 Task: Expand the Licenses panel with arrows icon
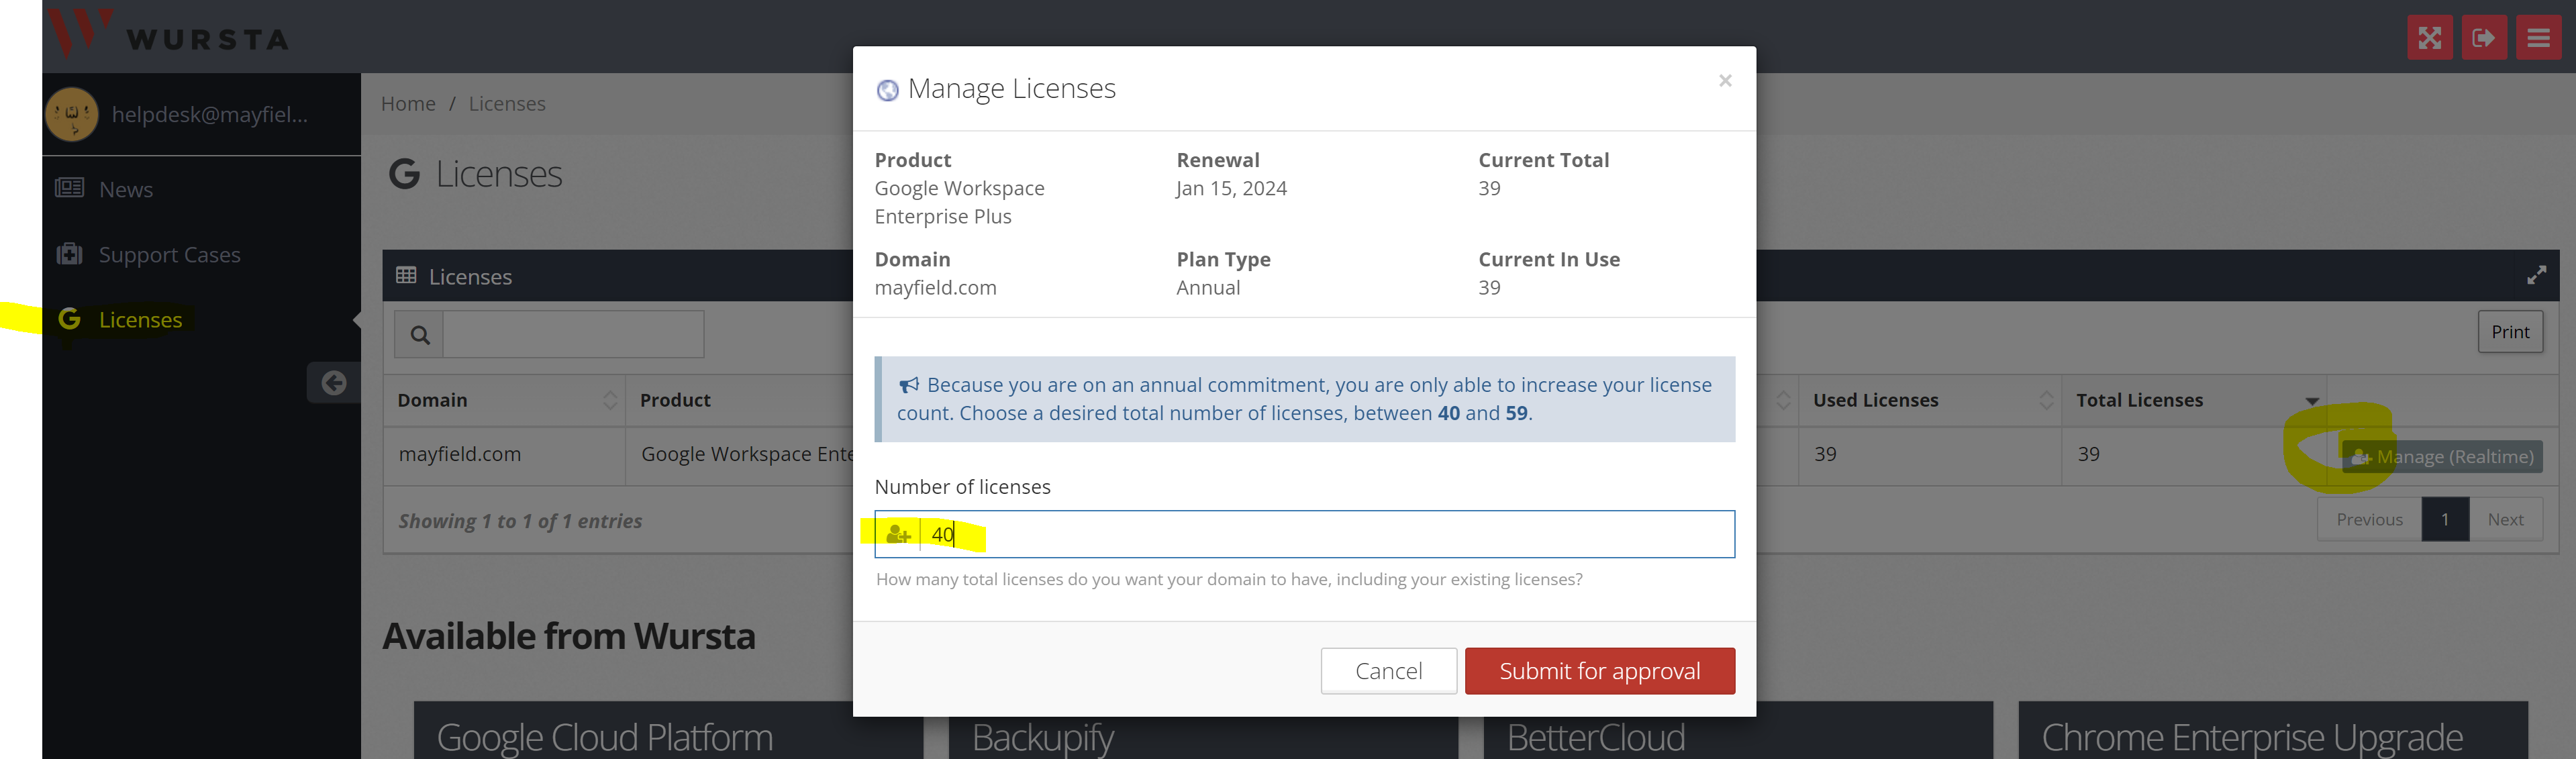(2536, 275)
